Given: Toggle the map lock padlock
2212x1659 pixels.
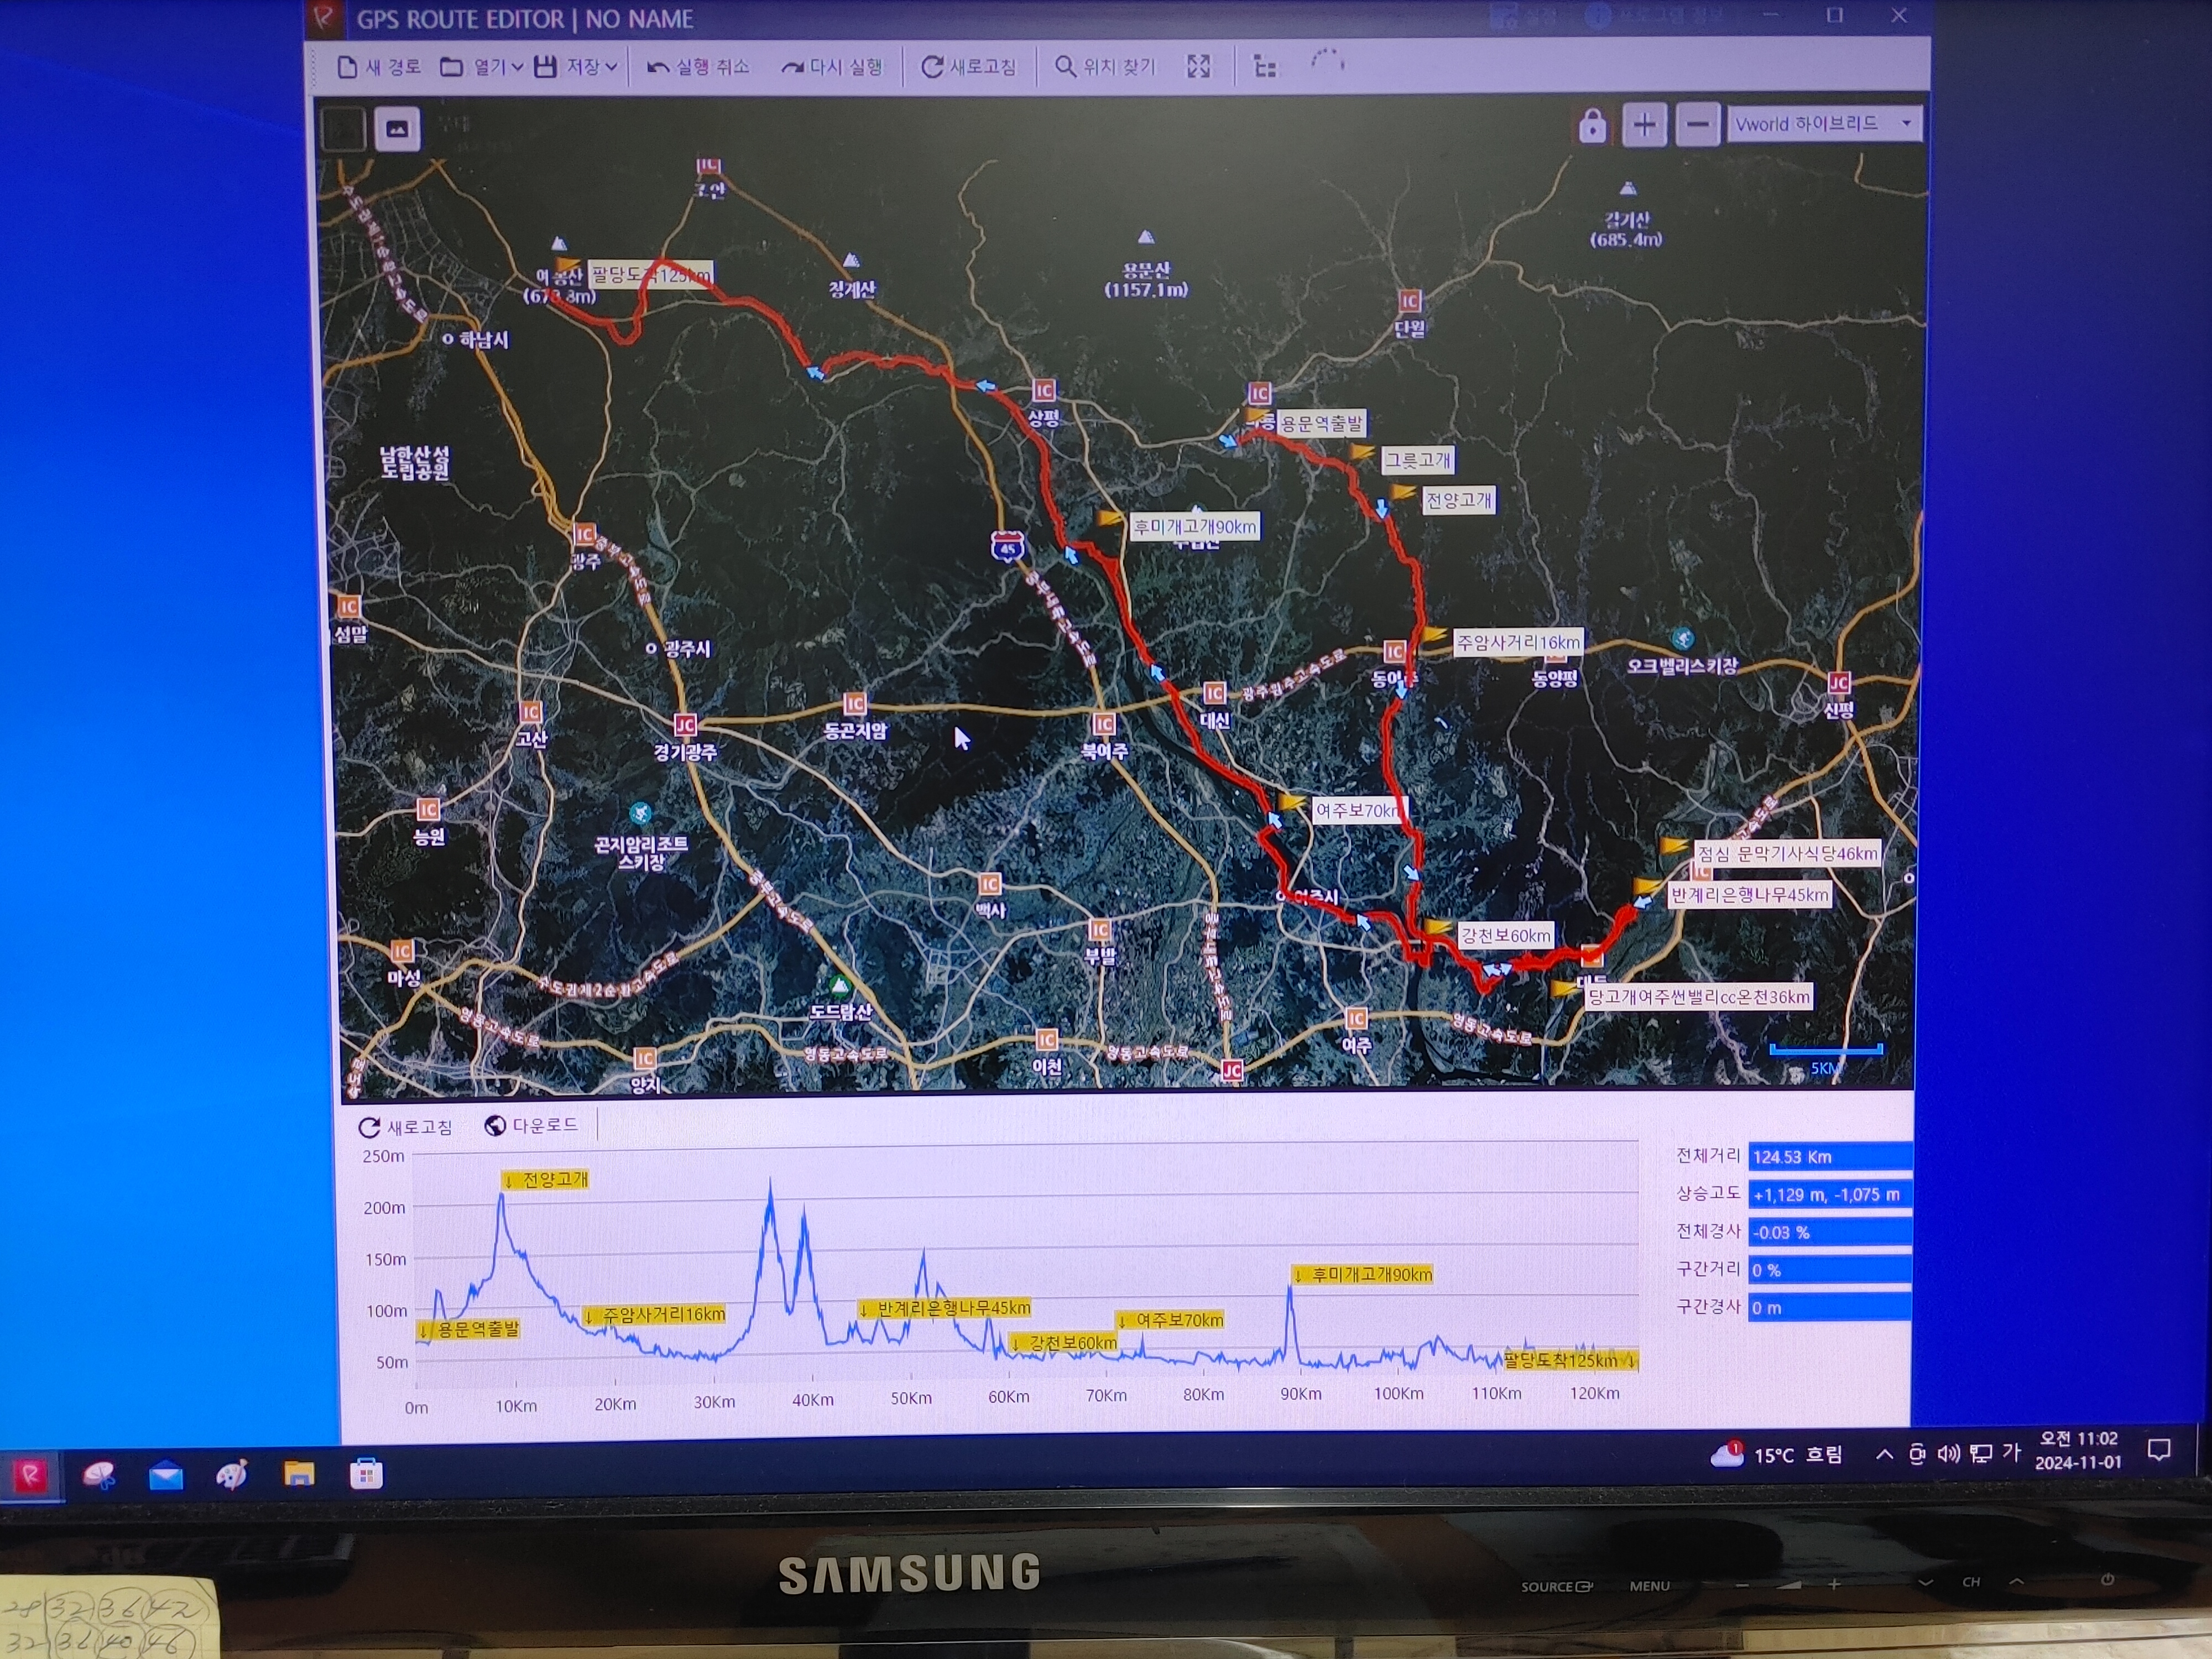Looking at the screenshot, I should point(1592,126).
